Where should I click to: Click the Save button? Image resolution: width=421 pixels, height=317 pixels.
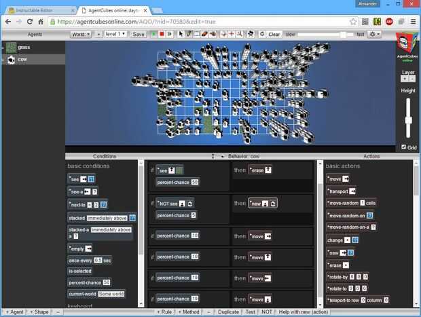tap(139, 34)
